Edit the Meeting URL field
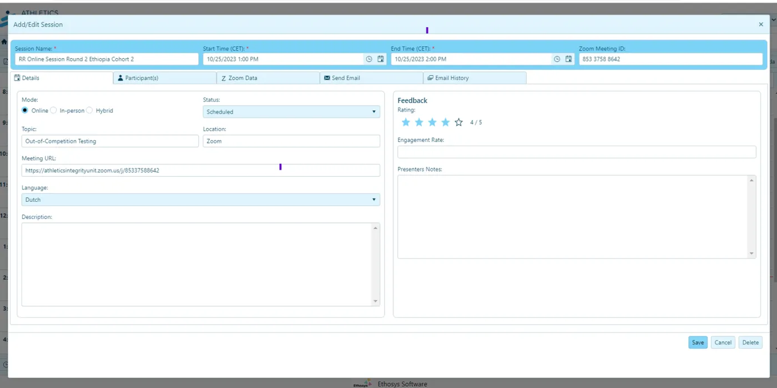The width and height of the screenshot is (777, 388). click(201, 170)
